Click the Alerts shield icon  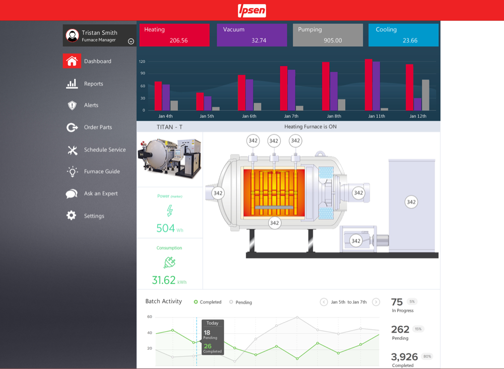point(72,105)
